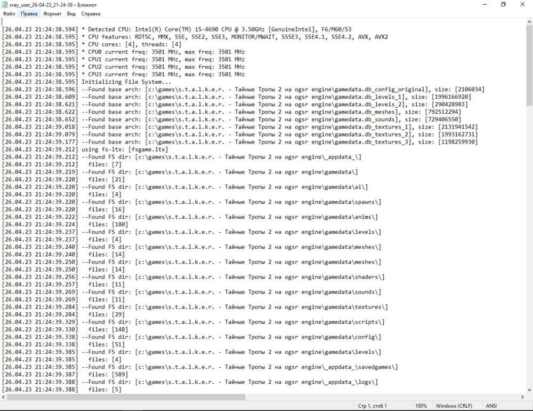Click the 'files: [7]' line
Image resolution: width=533 pixels, height=411 pixels.
(x=62, y=164)
